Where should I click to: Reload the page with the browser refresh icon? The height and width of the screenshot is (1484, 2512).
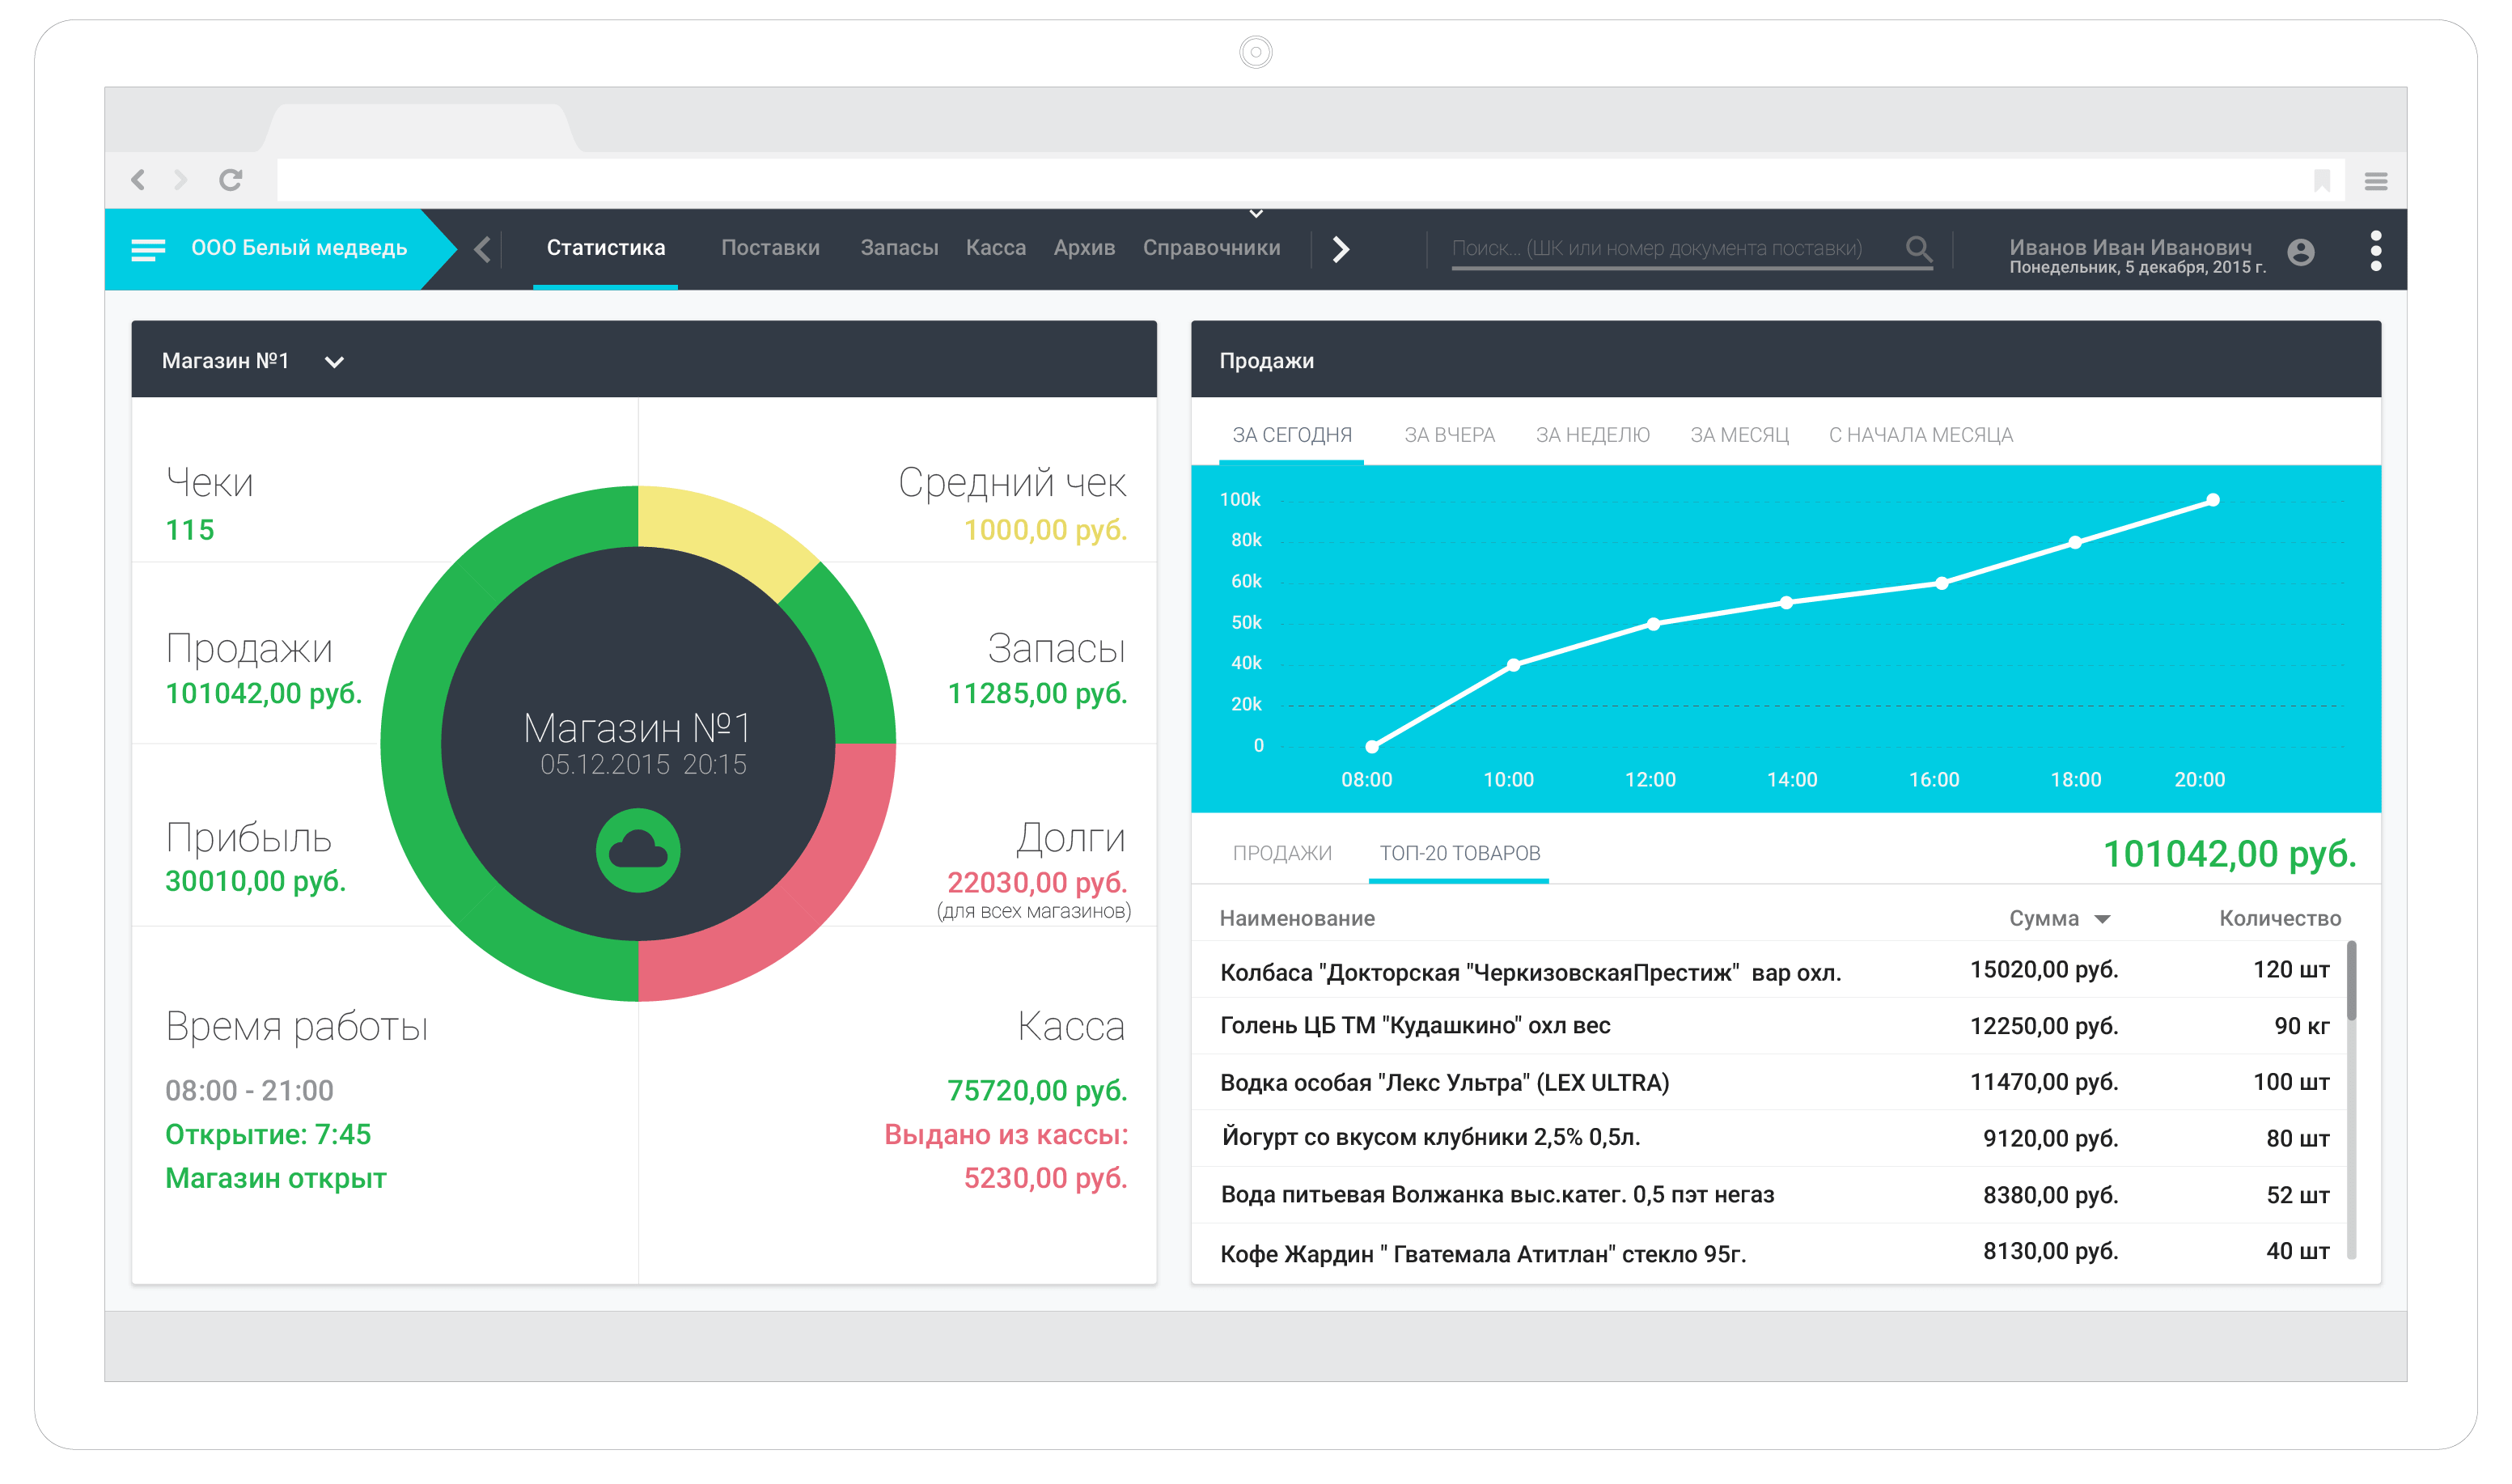pyautogui.click(x=231, y=180)
